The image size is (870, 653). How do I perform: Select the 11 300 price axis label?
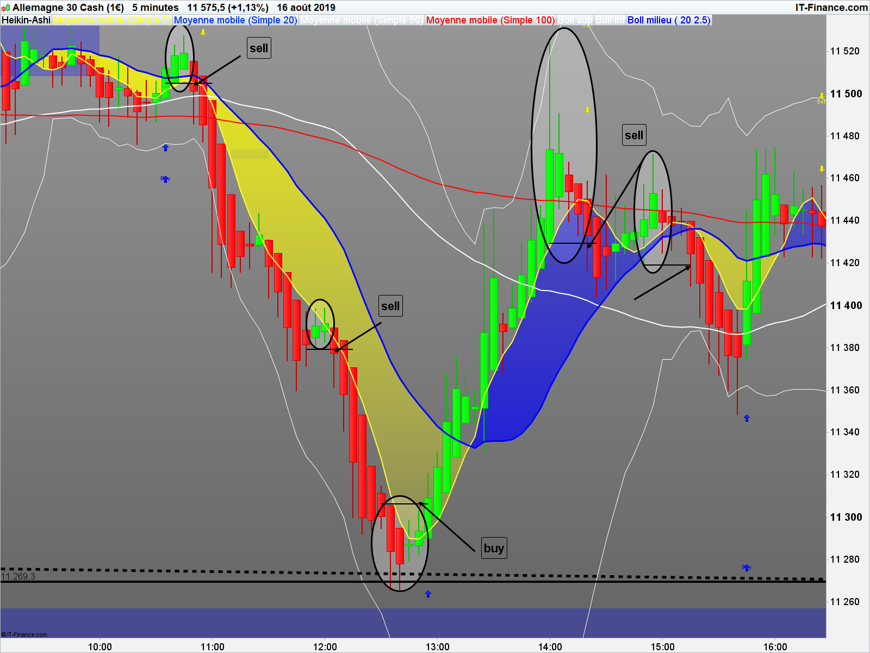click(846, 517)
